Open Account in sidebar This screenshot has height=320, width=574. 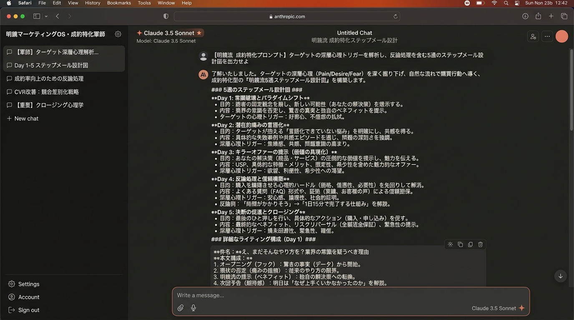24,297
